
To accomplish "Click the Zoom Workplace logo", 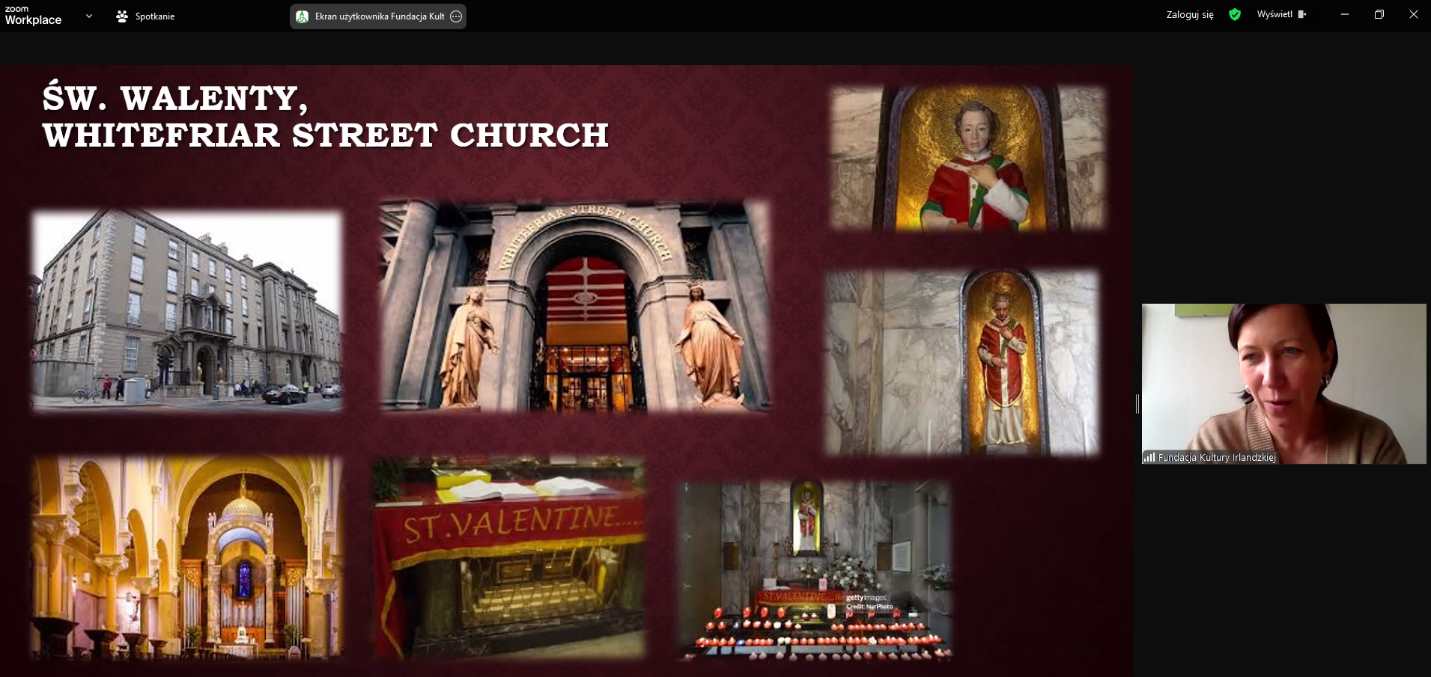I will point(33,16).
